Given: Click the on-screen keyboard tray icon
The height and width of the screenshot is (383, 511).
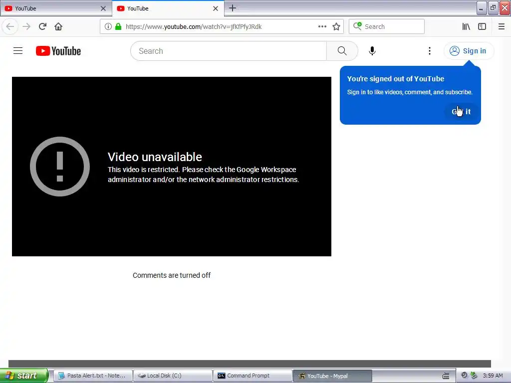Looking at the screenshot, I should click(x=446, y=376).
